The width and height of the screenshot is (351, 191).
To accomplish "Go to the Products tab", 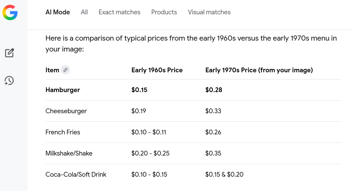I will point(164,12).
